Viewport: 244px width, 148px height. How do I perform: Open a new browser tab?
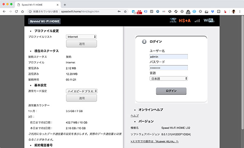[x=65, y=5]
